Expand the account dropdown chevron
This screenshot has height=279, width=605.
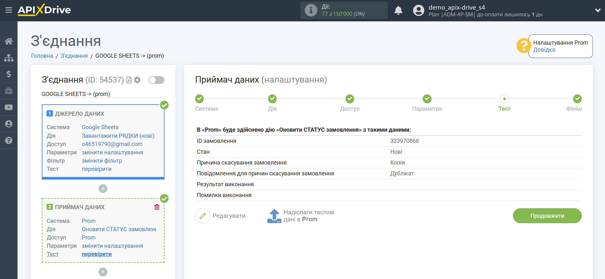598,10
